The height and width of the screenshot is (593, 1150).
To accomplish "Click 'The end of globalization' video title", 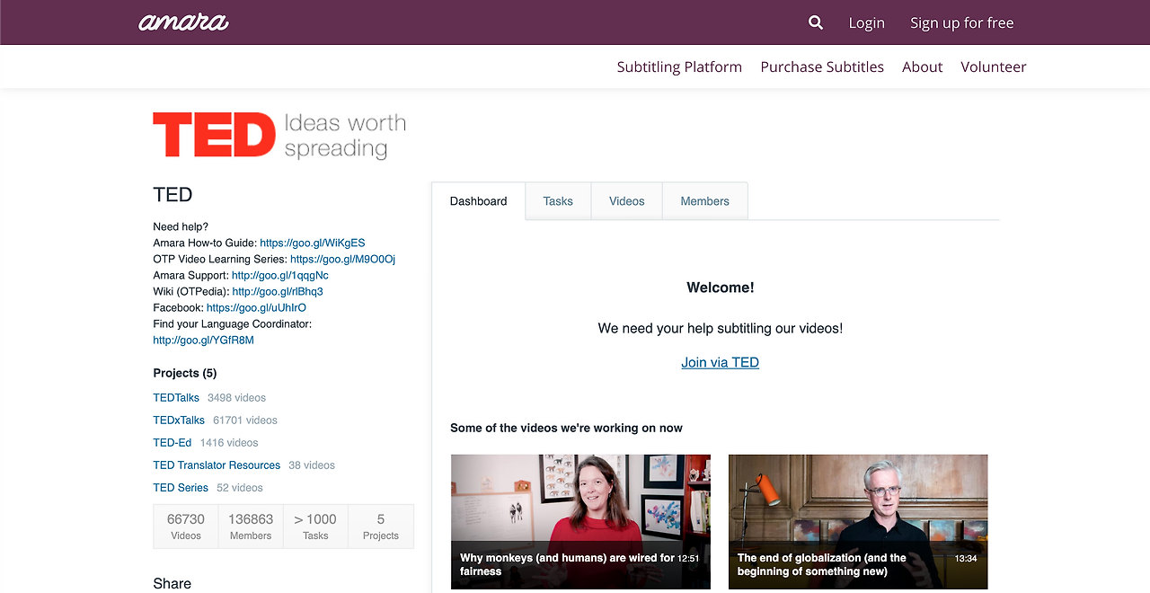I will (x=822, y=564).
